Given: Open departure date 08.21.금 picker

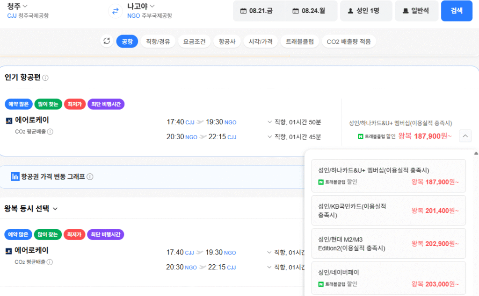Looking at the screenshot, I should (x=259, y=11).
